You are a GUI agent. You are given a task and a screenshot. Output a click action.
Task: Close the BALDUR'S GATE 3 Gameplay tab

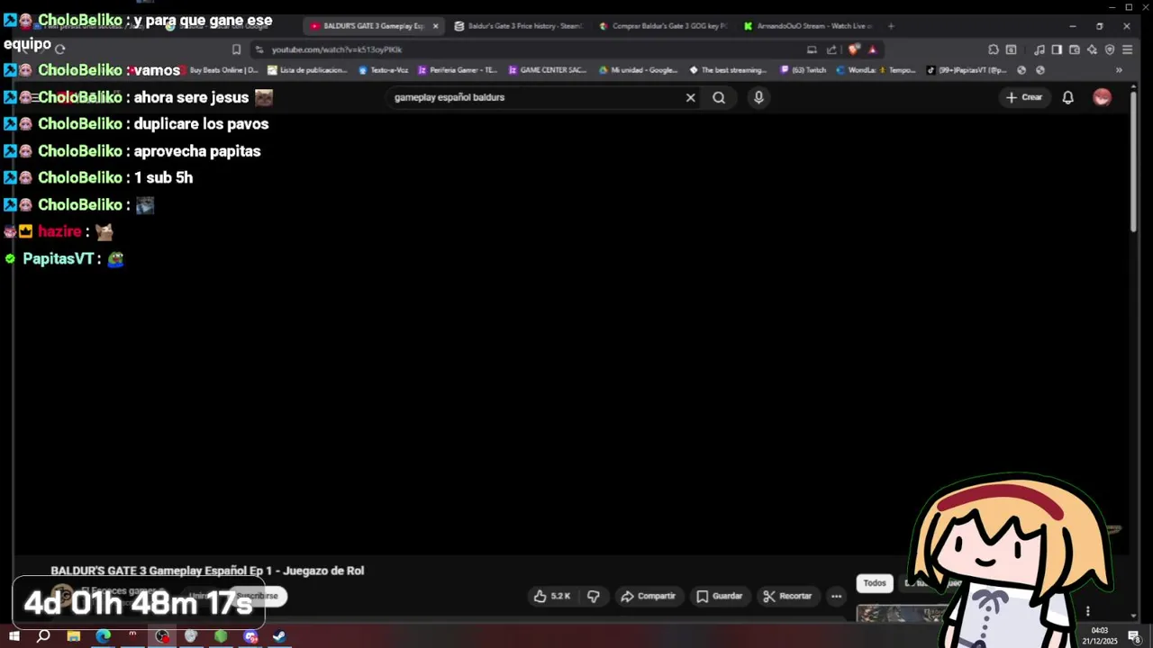435,26
